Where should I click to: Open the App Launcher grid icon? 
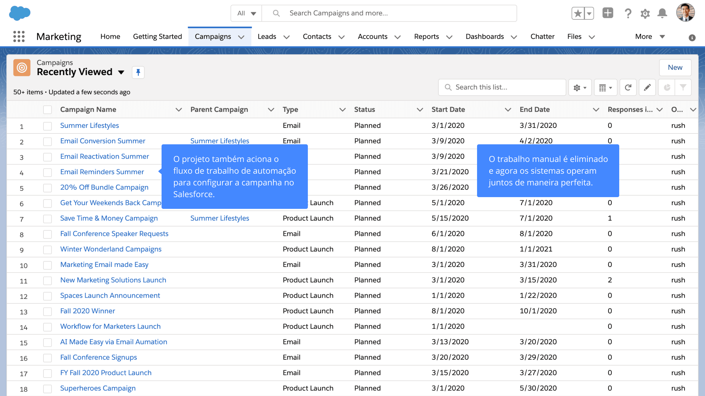click(x=19, y=37)
